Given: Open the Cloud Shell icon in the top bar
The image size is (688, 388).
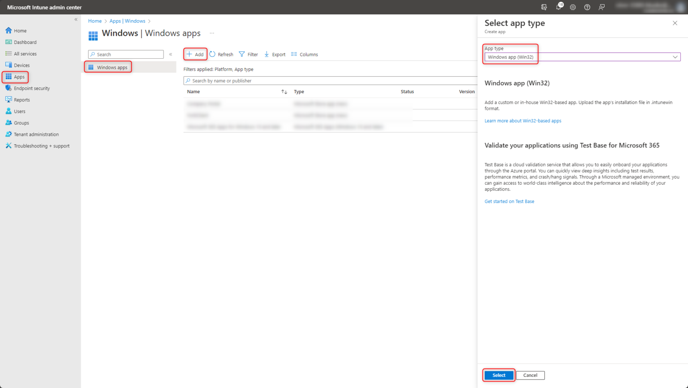Looking at the screenshot, I should pos(544,7).
